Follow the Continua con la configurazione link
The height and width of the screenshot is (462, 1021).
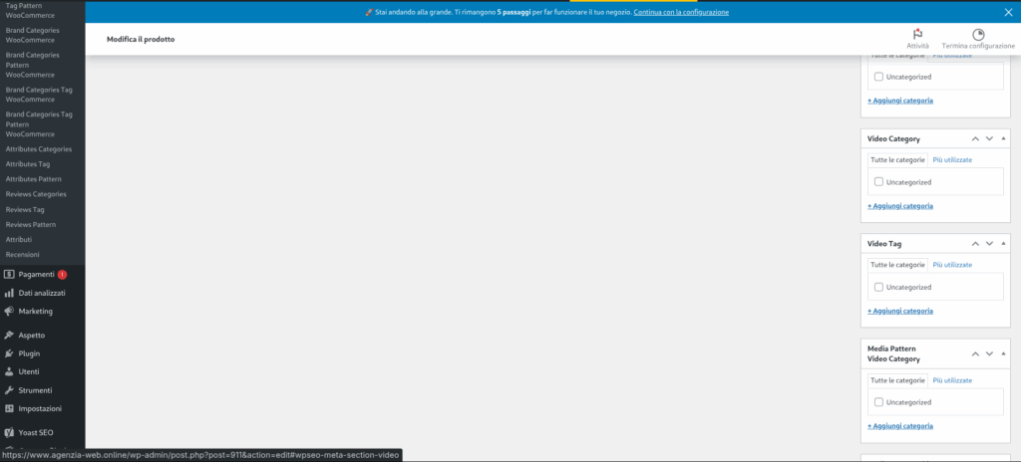pyautogui.click(x=680, y=12)
